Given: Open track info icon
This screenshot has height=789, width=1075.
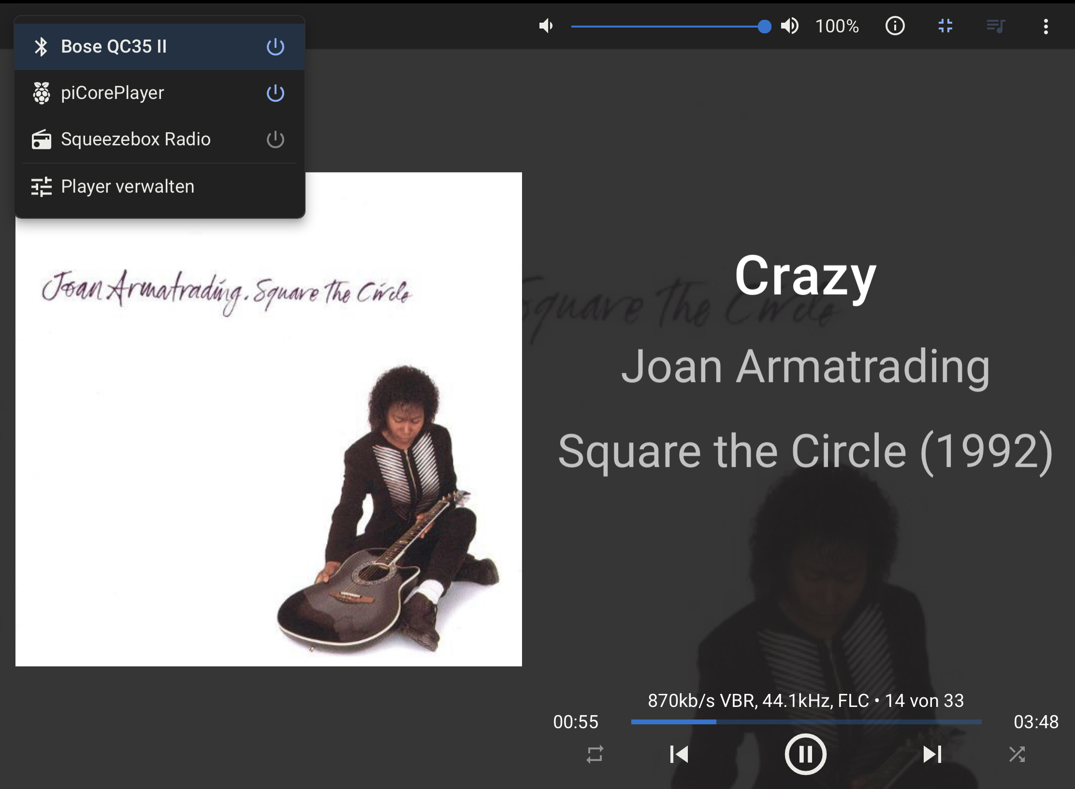Looking at the screenshot, I should (x=895, y=26).
